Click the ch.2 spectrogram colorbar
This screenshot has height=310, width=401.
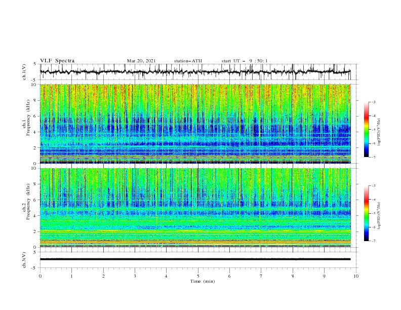366,213
